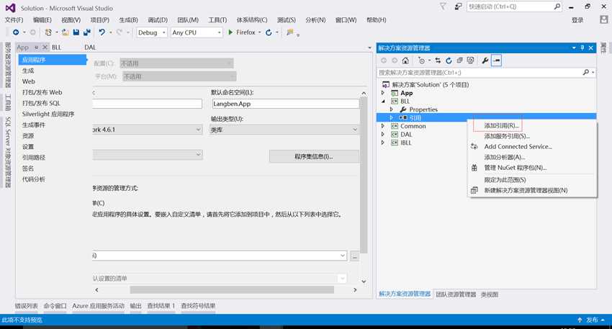The width and height of the screenshot is (612, 329).
Task: Click the feedback icon in title bar
Action: click(x=458, y=6)
